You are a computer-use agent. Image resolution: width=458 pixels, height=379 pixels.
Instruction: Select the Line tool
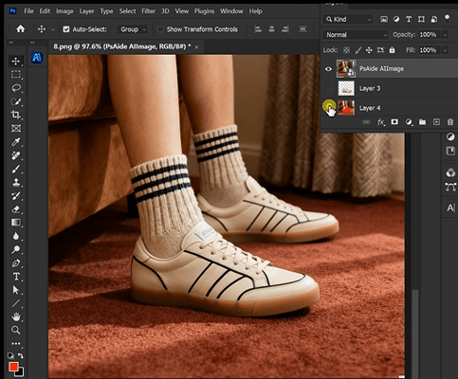point(16,303)
